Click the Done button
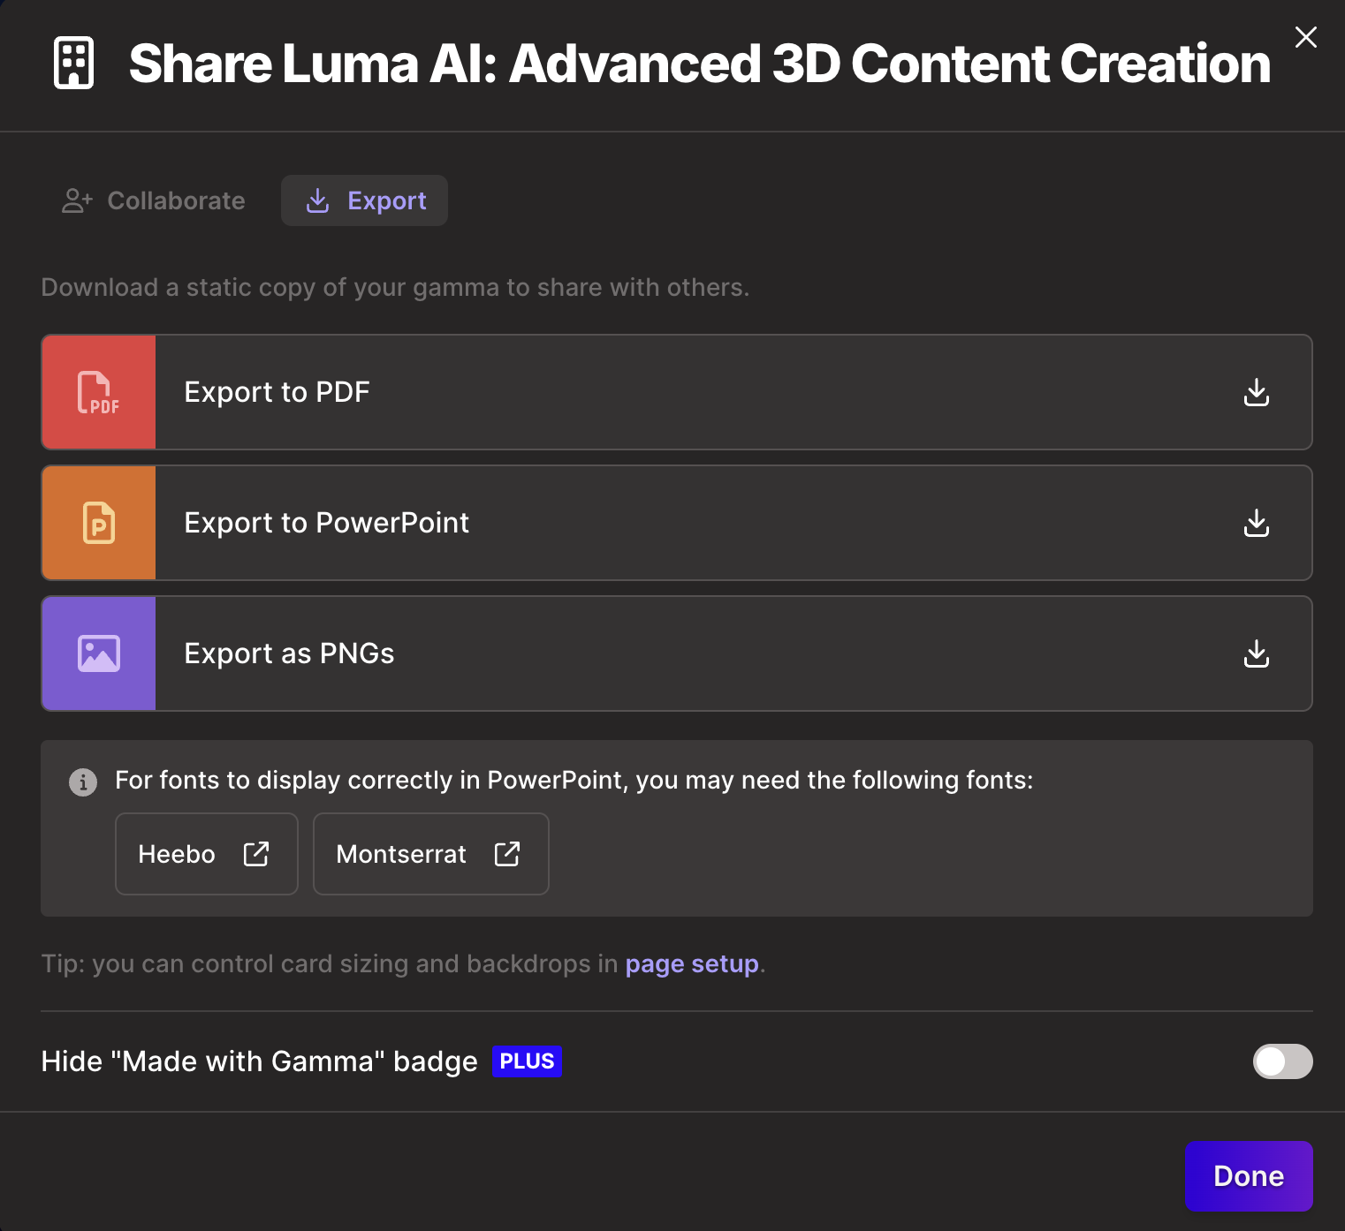This screenshot has width=1345, height=1231. tap(1248, 1175)
